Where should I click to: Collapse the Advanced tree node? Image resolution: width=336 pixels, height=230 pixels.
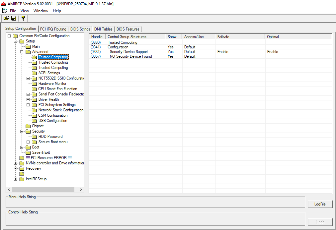click(22, 52)
